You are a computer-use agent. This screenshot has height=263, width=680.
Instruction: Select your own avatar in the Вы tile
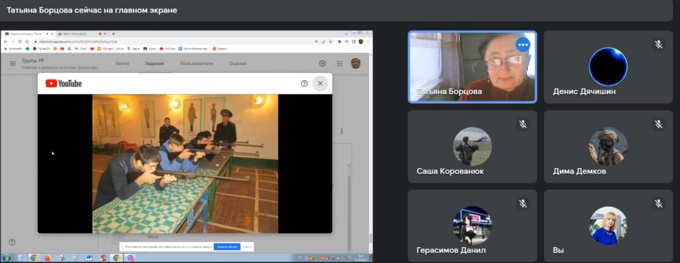coord(608,225)
